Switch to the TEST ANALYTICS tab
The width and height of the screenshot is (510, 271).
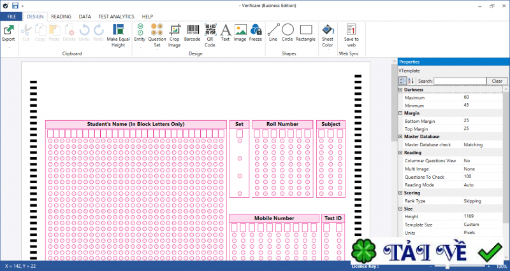pyautogui.click(x=117, y=17)
